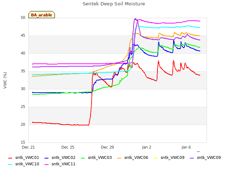
Task: Click the sntk_VWC01 legend entry
Action: pyautogui.click(x=24, y=157)
